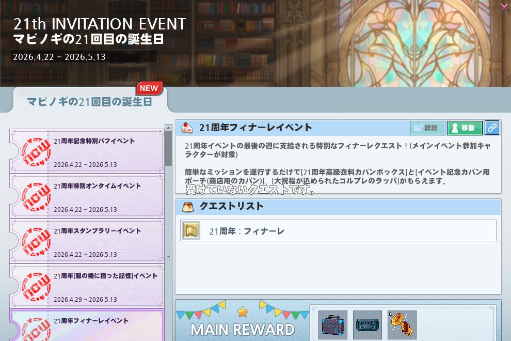Click the green 移動 move button

[465, 128]
